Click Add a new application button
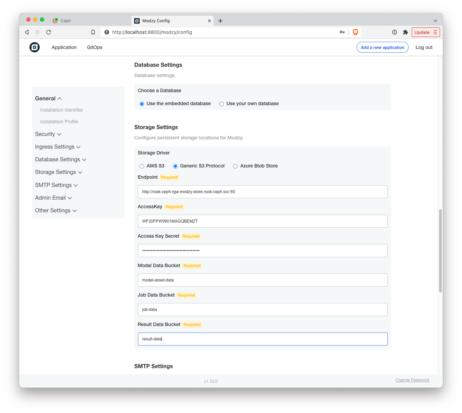This screenshot has height=413, width=462. point(383,47)
